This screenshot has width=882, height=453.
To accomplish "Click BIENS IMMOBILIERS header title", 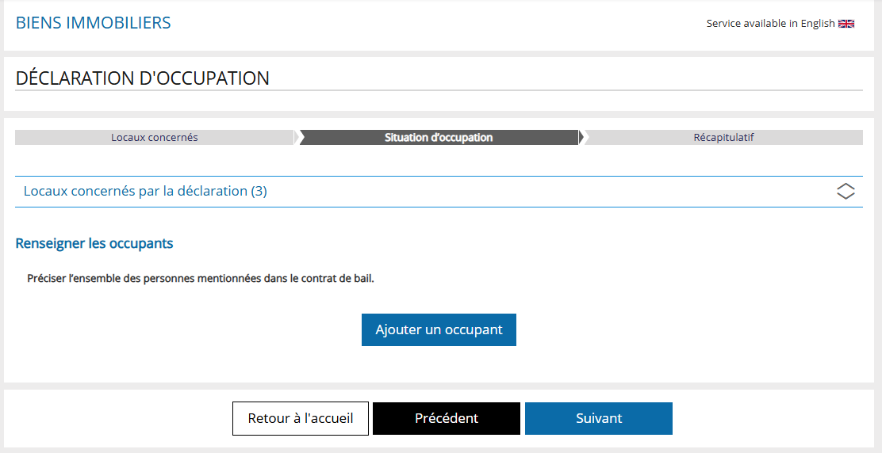I will tap(94, 23).
